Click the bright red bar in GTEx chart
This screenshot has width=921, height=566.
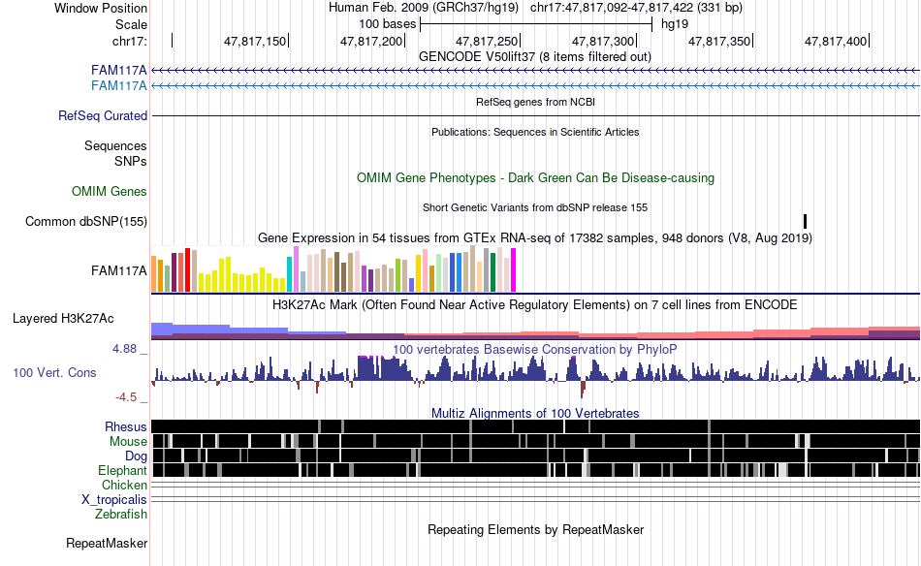[187, 269]
